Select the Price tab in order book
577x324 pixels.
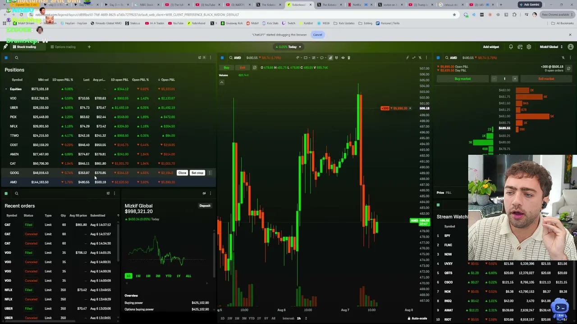point(440,193)
